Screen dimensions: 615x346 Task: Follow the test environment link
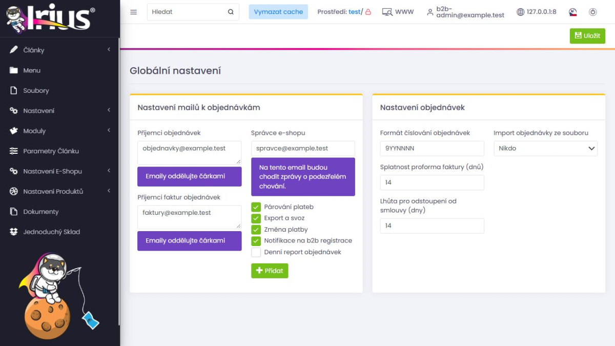354,12
